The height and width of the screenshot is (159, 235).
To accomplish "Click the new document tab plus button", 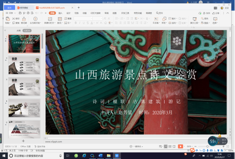I will [x=79, y=7].
